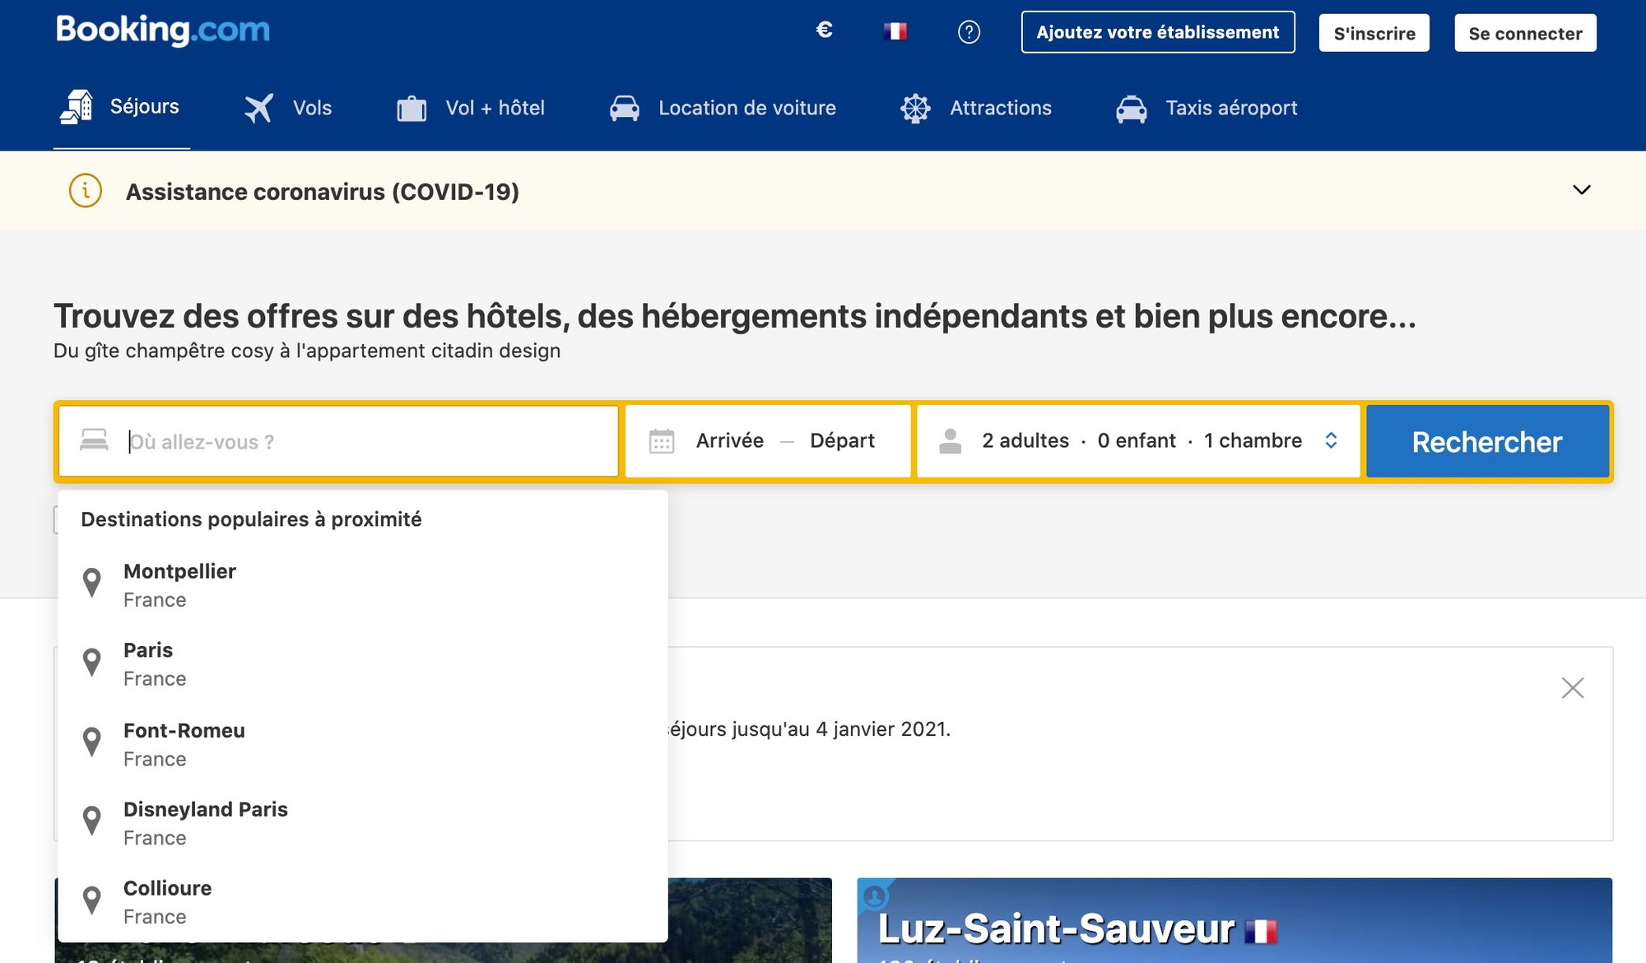Dismiss the notice with the X

(x=1572, y=687)
